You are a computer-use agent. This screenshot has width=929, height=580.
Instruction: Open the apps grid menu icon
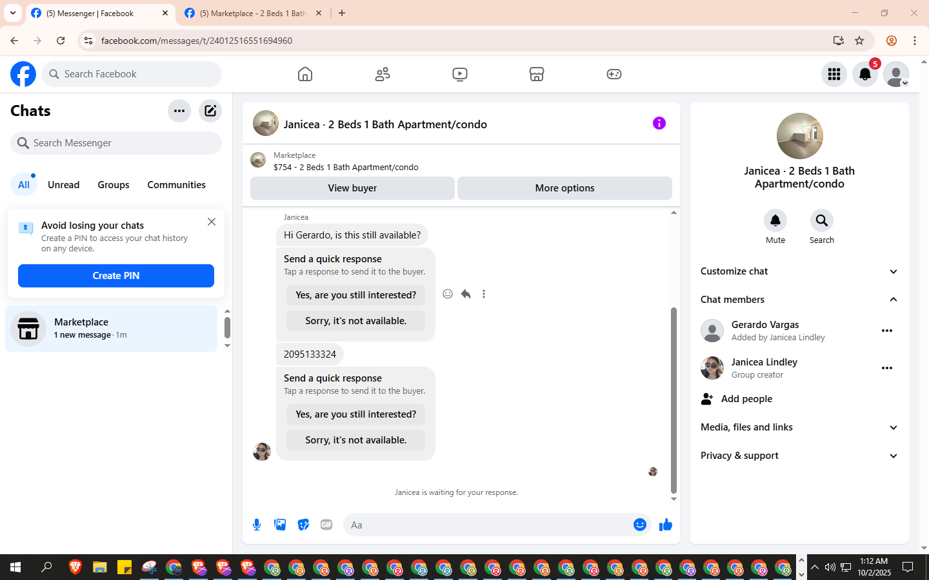(834, 74)
